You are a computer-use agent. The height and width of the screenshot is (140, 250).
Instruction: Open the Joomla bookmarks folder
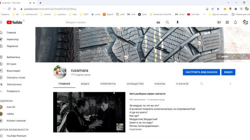(x=45, y=14)
